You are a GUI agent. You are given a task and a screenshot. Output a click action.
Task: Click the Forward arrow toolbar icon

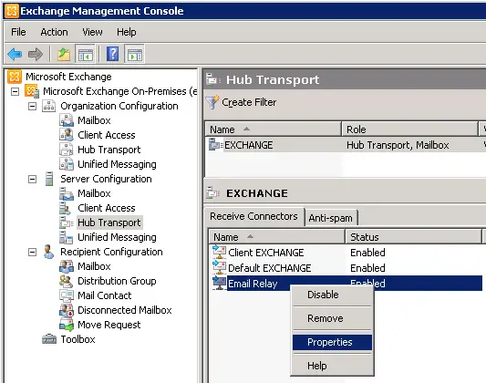36,54
